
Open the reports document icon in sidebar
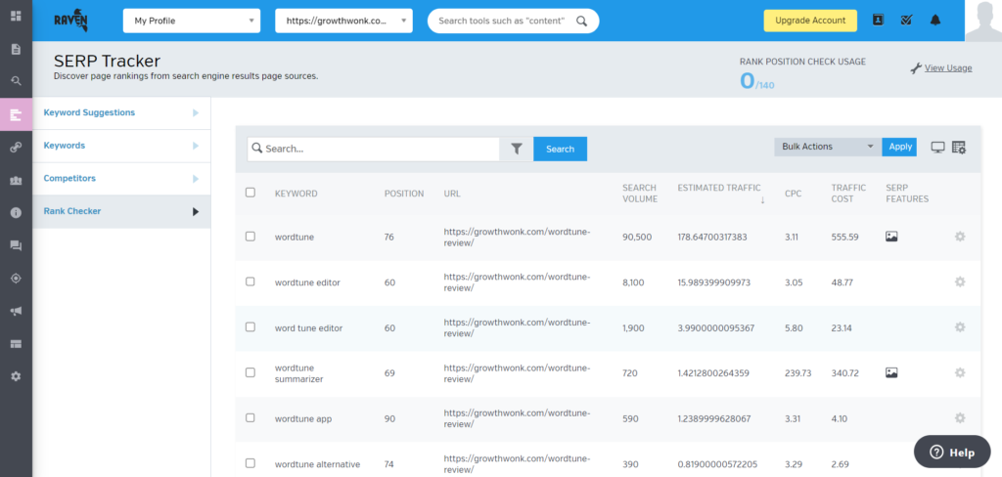click(x=16, y=49)
